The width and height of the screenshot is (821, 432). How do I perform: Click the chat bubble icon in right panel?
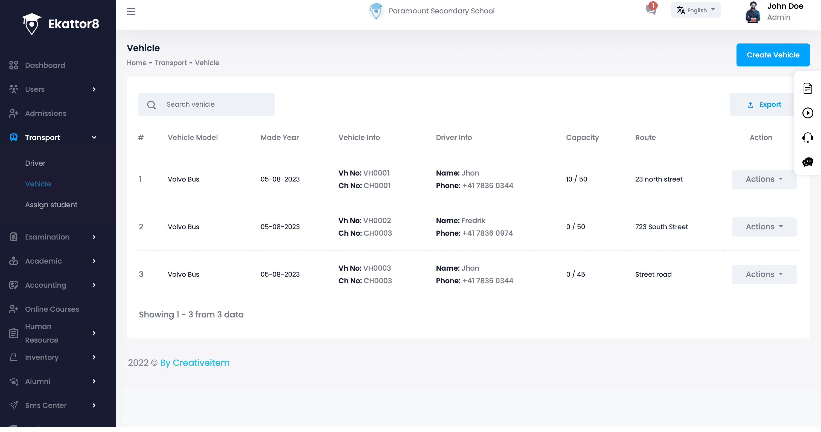point(807,162)
